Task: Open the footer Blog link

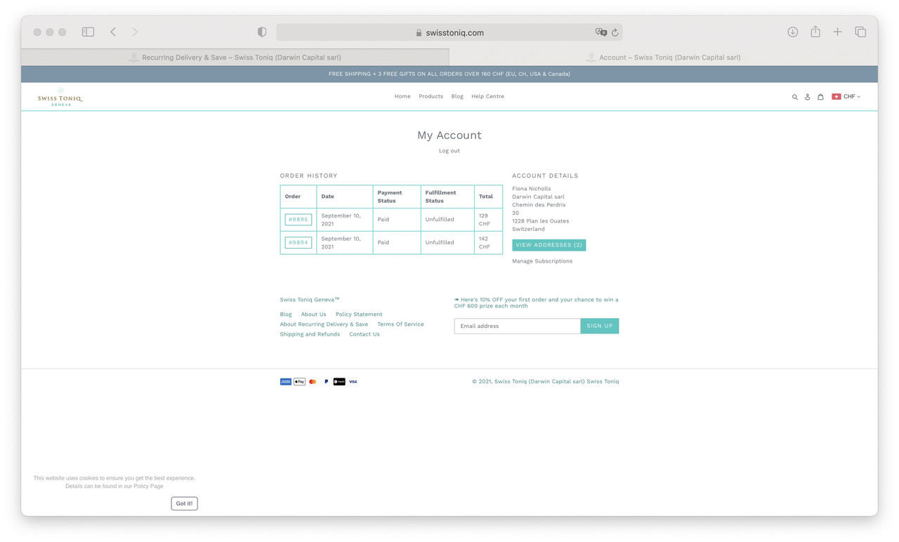Action: [286, 315]
